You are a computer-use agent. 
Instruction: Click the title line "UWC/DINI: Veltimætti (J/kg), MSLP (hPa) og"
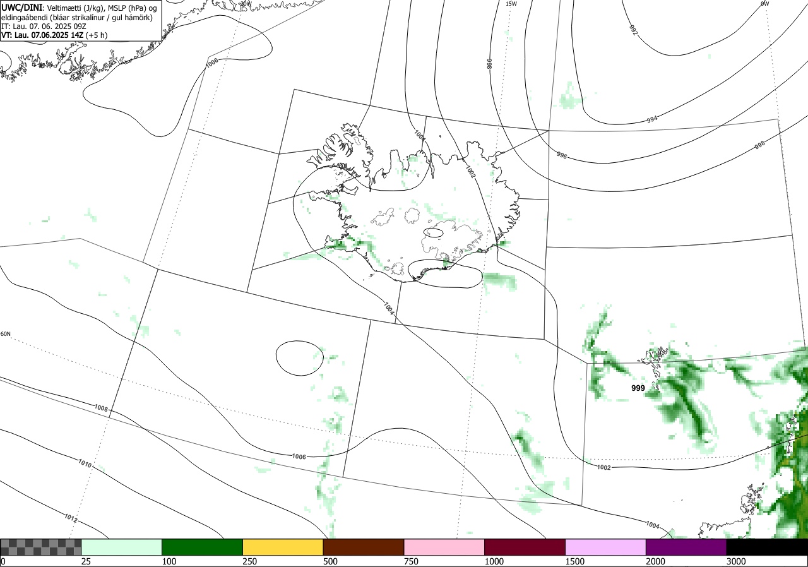click(x=79, y=8)
